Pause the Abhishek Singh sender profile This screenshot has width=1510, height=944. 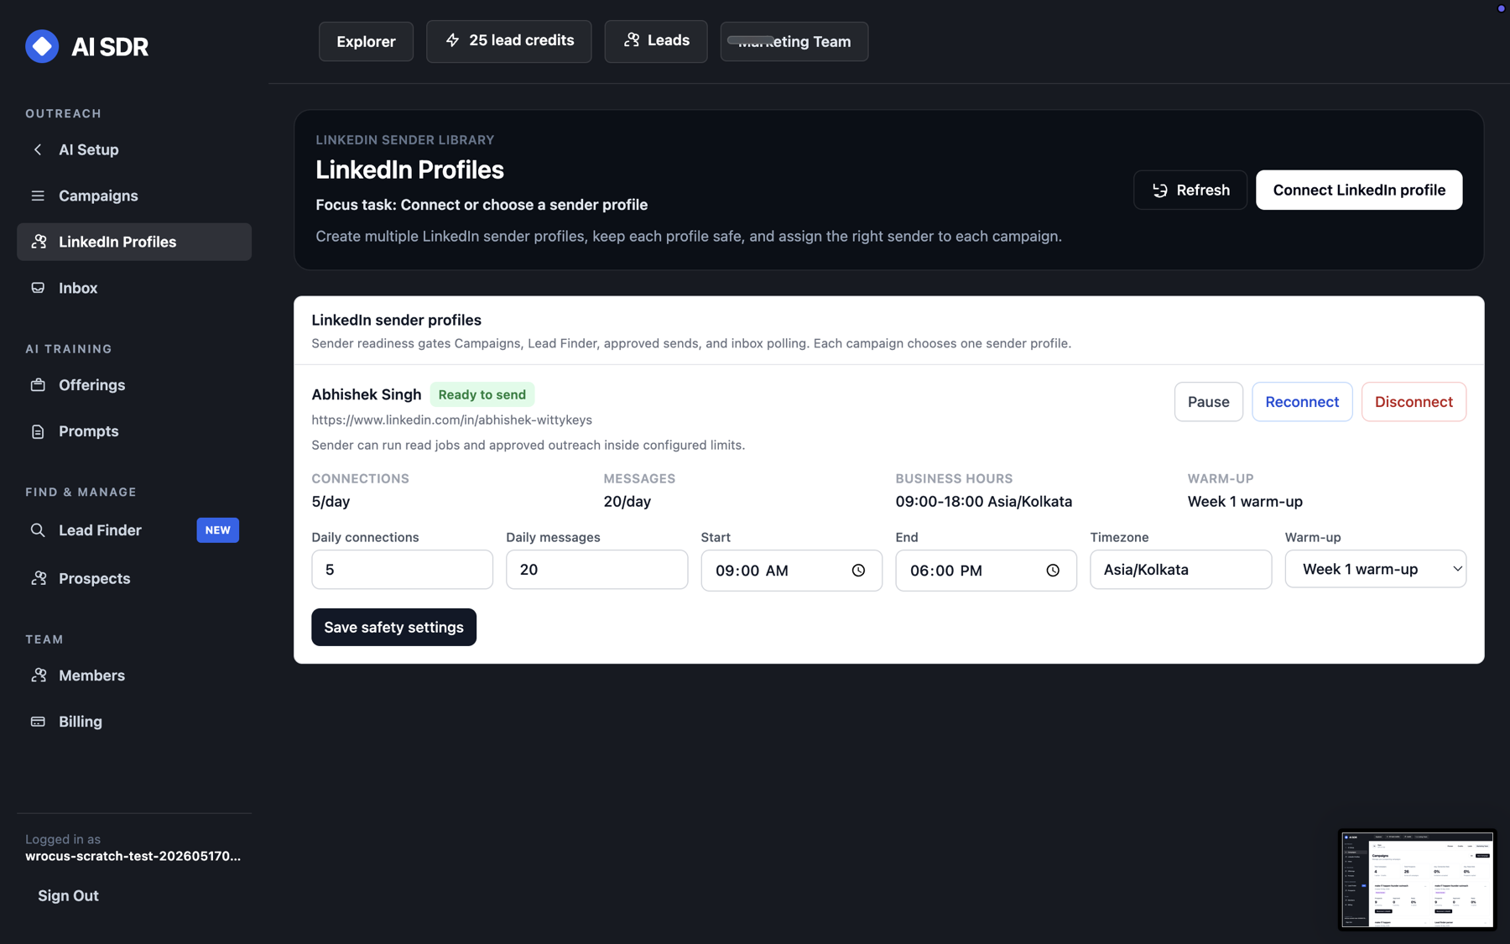1209,402
